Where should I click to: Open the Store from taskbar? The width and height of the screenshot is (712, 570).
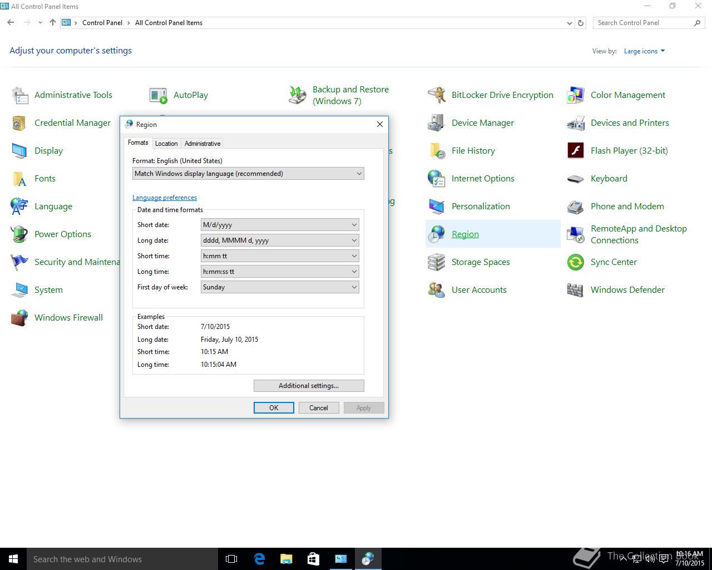313,559
